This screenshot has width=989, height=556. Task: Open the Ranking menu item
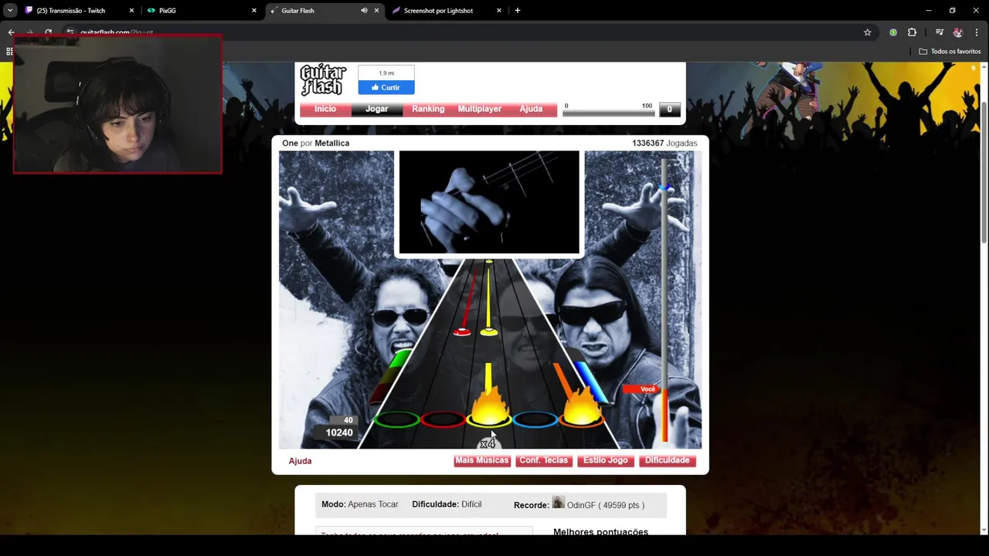pos(428,109)
